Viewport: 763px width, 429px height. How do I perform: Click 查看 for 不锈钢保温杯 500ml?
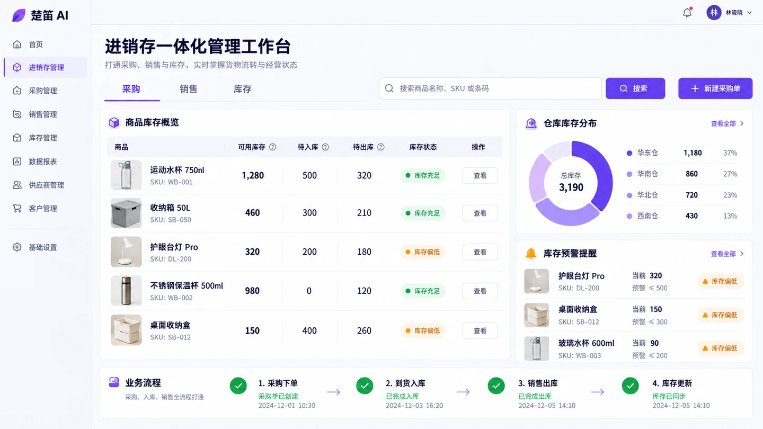[x=480, y=291]
